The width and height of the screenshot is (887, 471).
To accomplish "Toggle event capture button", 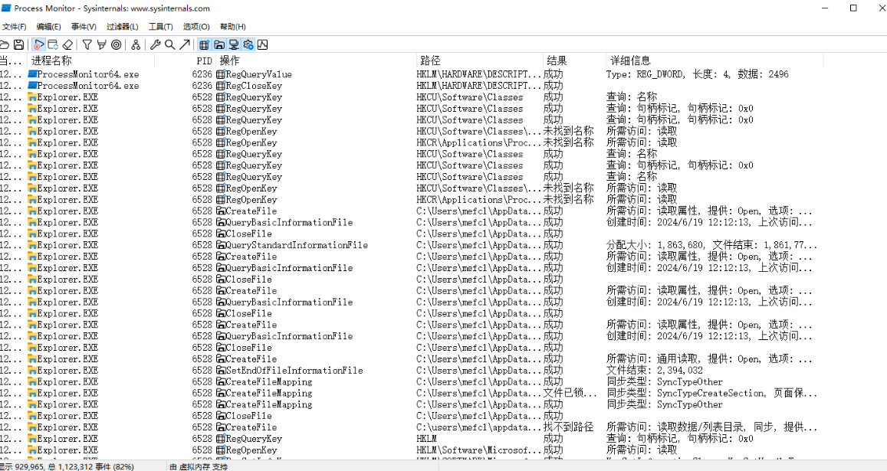I will (x=38, y=44).
